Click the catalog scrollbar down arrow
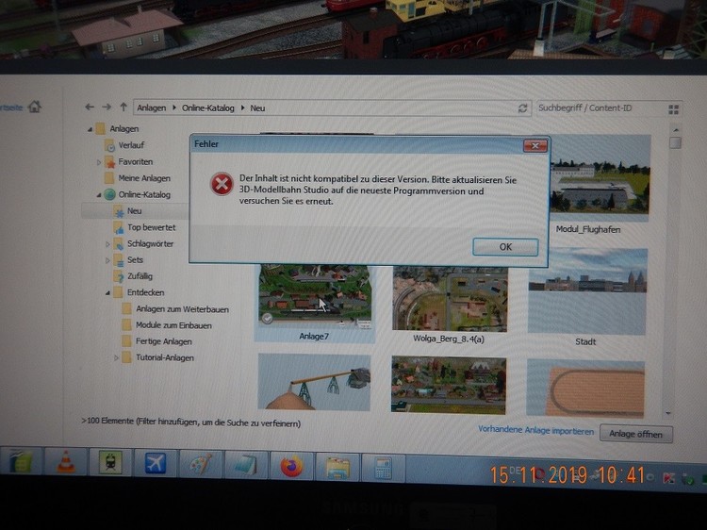The height and width of the screenshot is (530, 707). [x=668, y=413]
